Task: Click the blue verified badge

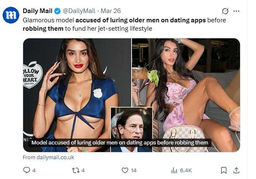Action: tap(58, 11)
